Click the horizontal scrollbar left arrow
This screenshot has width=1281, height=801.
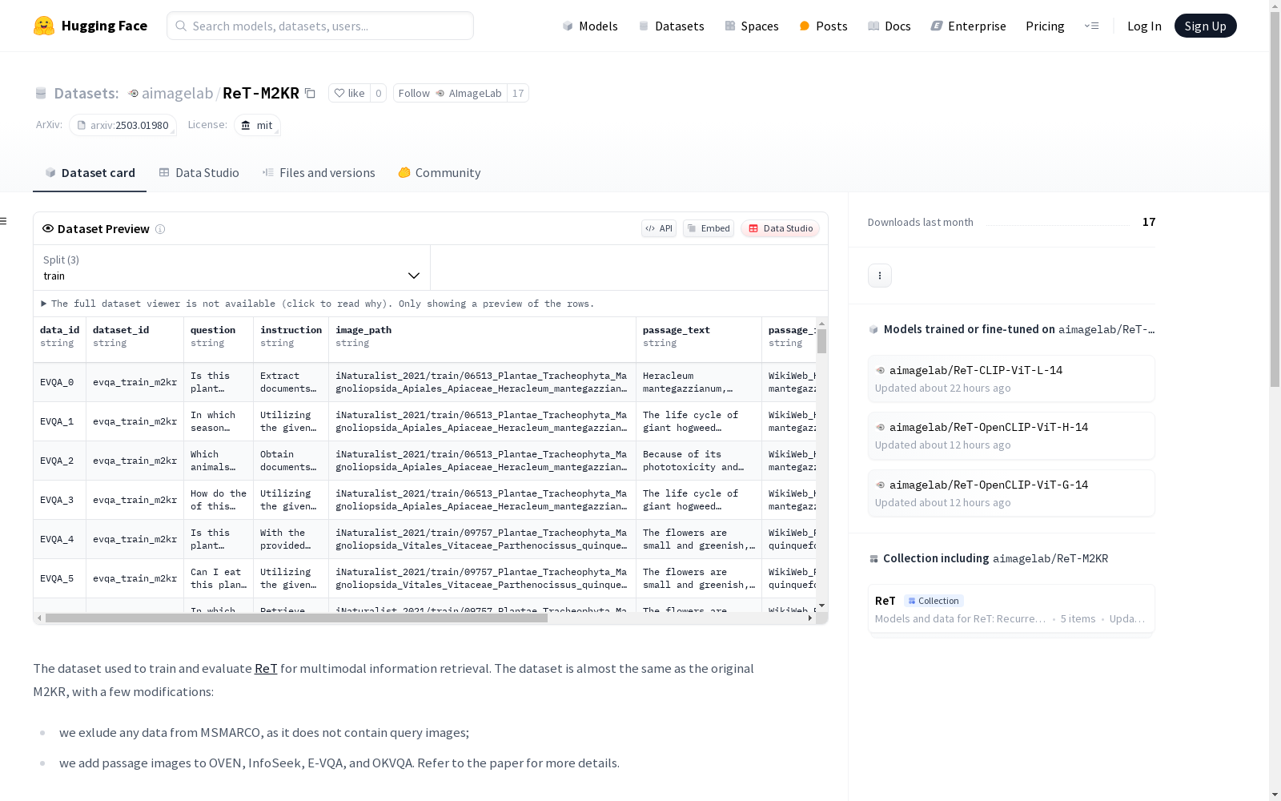[39, 618]
